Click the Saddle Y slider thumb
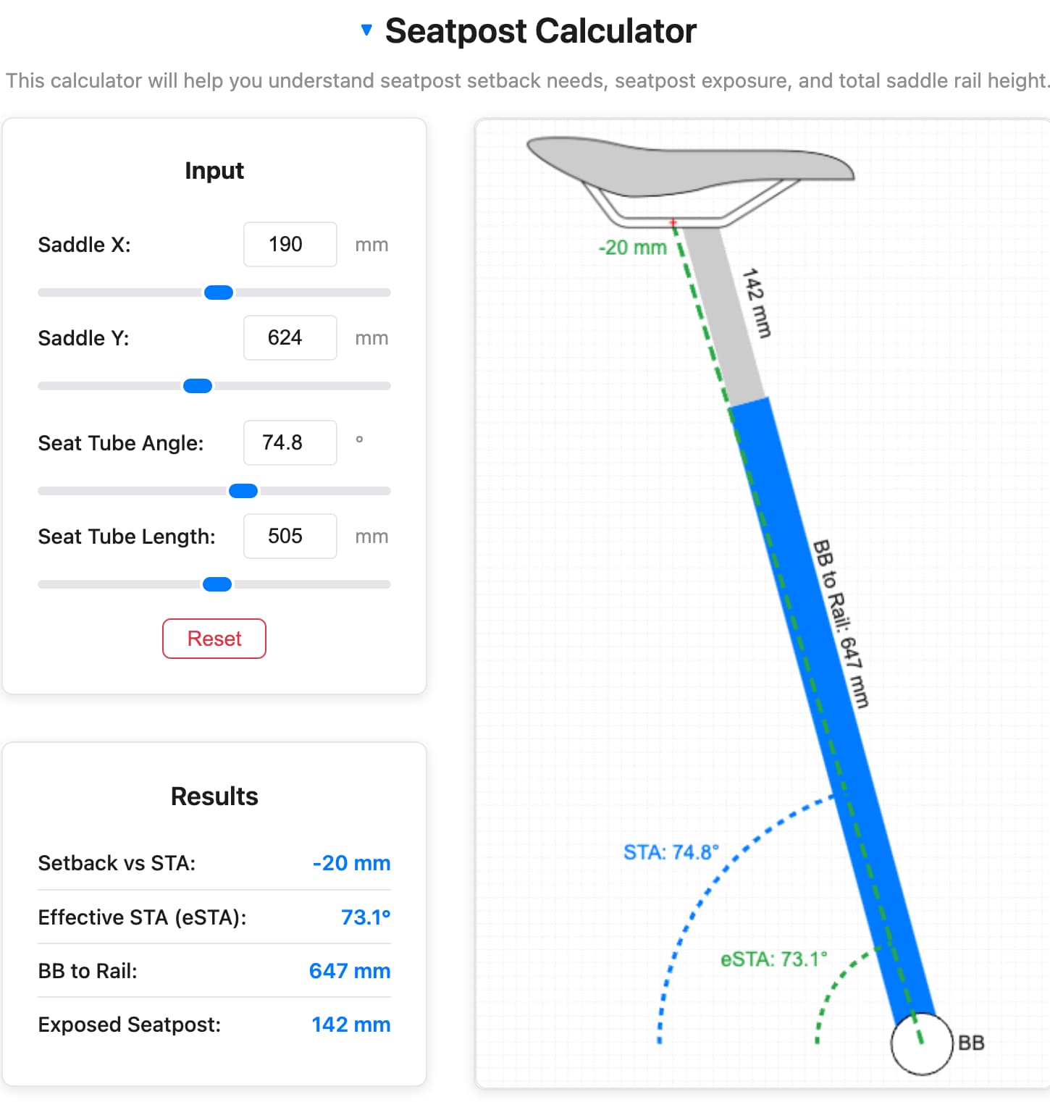This screenshot has width=1050, height=1102. tap(198, 386)
